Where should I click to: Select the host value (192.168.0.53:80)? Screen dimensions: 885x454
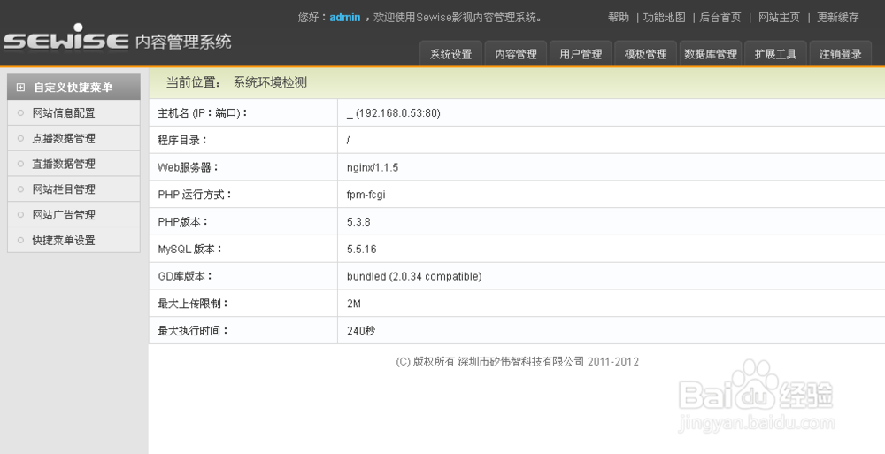[x=394, y=113]
